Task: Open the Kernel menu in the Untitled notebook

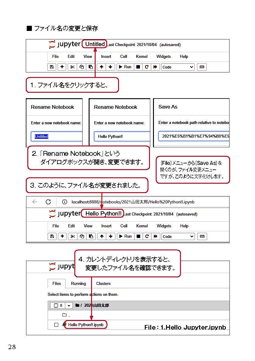Action: point(142,56)
